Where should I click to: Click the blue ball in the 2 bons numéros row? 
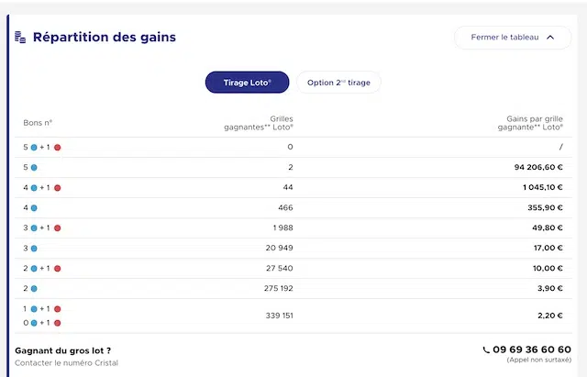point(34,289)
